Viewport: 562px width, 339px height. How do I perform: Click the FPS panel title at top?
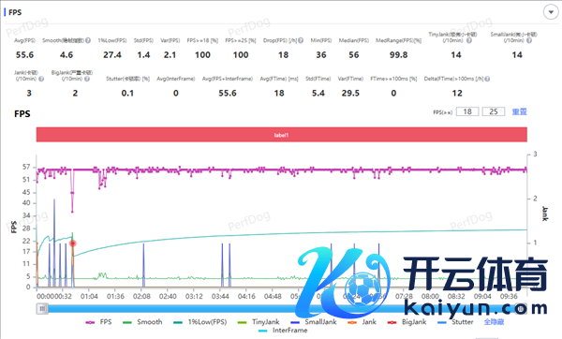[x=15, y=12]
